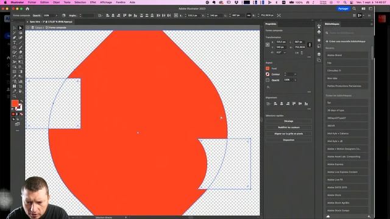Switch to the Propriétés tab
The width and height of the screenshot is (390, 219).
coord(271,24)
